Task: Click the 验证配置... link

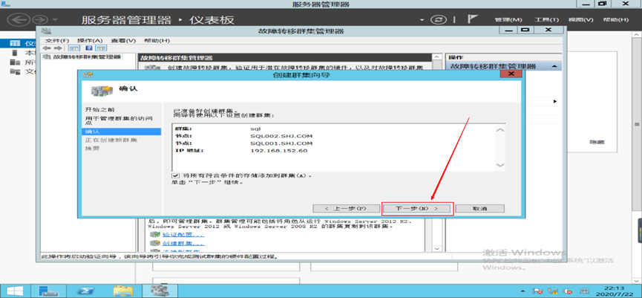Action: click(182, 235)
